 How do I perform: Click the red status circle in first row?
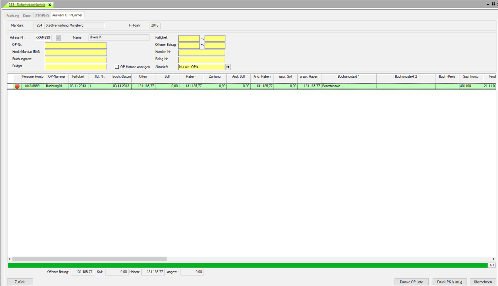click(17, 86)
